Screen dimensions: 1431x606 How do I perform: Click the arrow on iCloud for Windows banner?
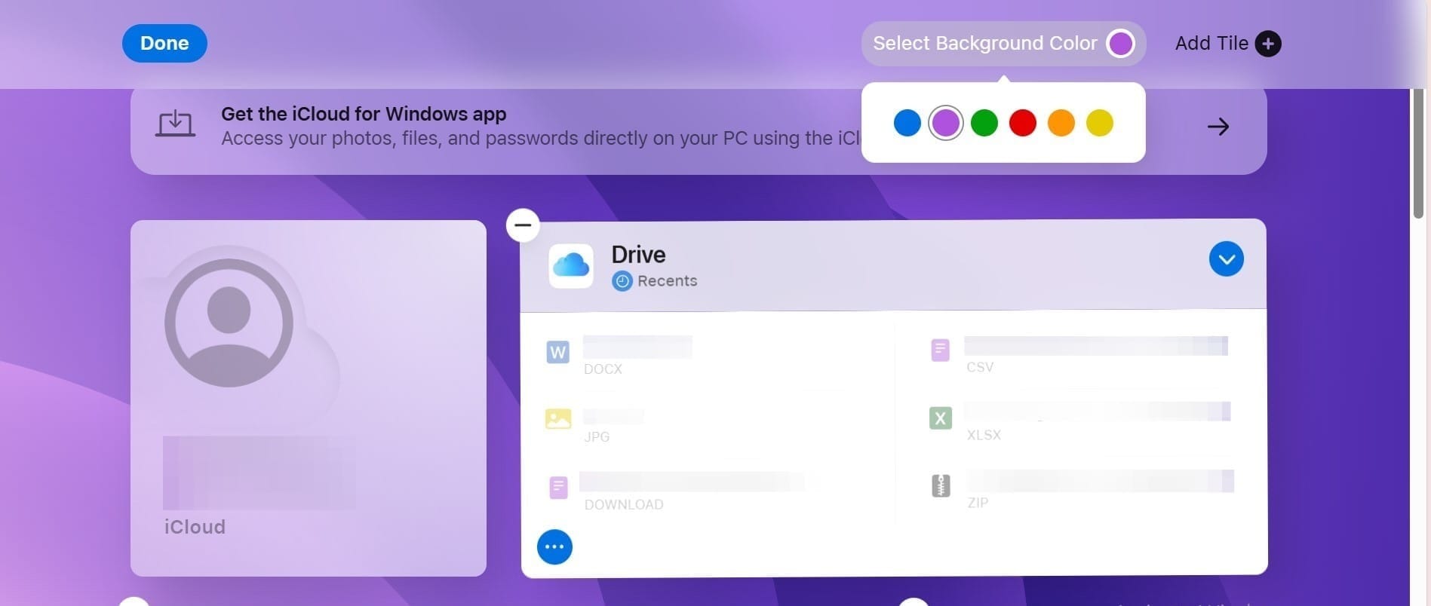pos(1218,126)
